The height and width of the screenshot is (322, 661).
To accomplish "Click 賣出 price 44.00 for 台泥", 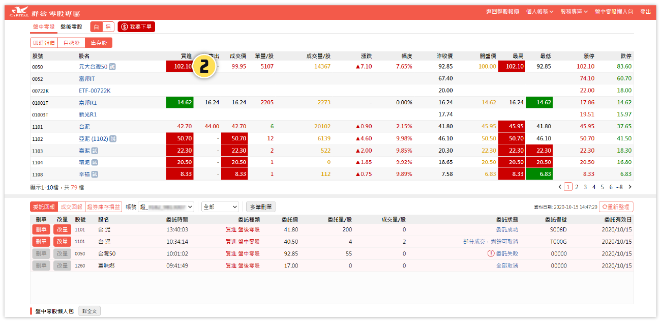I will [212, 126].
